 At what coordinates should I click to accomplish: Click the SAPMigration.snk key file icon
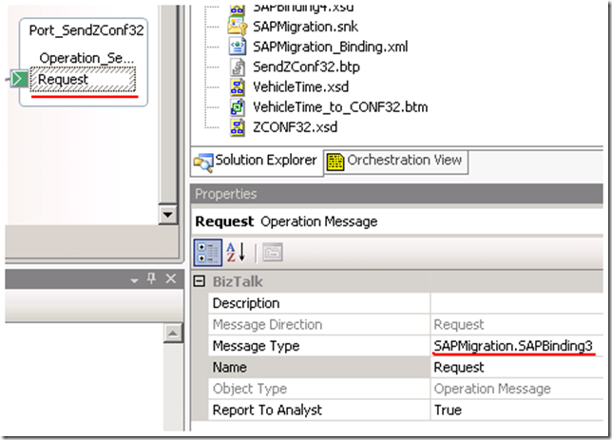238,27
